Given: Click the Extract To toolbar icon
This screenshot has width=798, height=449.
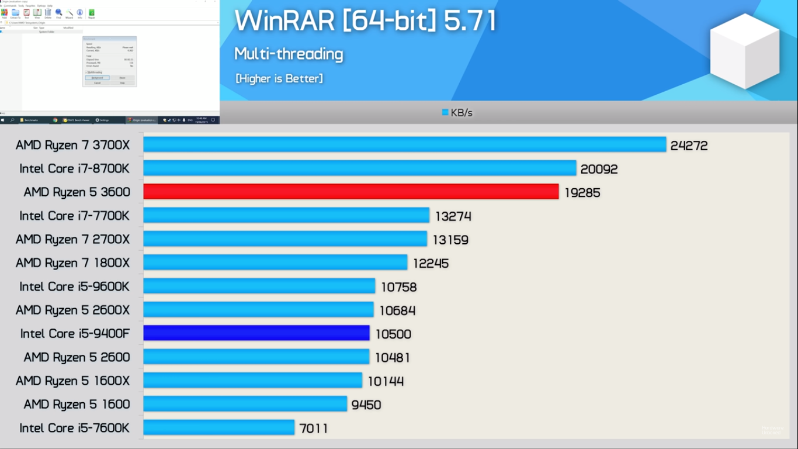Looking at the screenshot, I should click(15, 13).
